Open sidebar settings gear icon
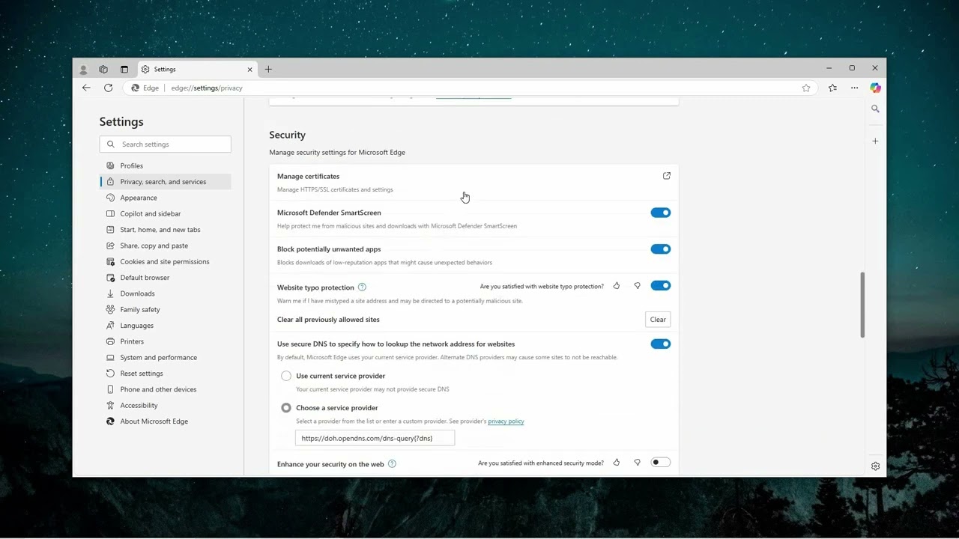 click(875, 466)
